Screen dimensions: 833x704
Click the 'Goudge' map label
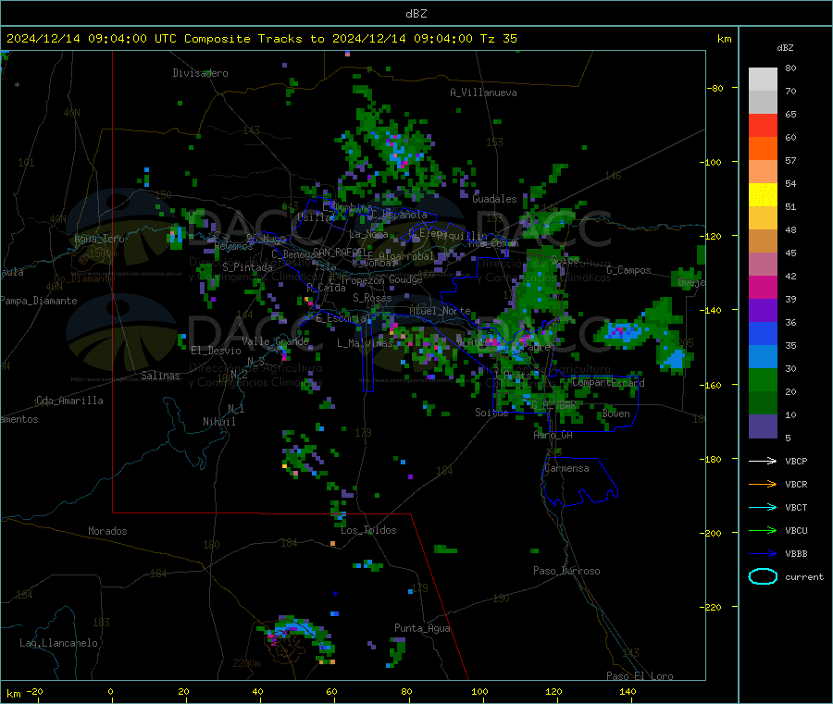click(405, 279)
